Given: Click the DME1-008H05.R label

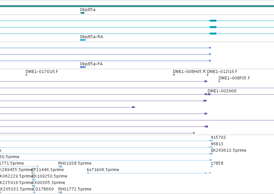Looking at the screenshot, I should [189, 72].
